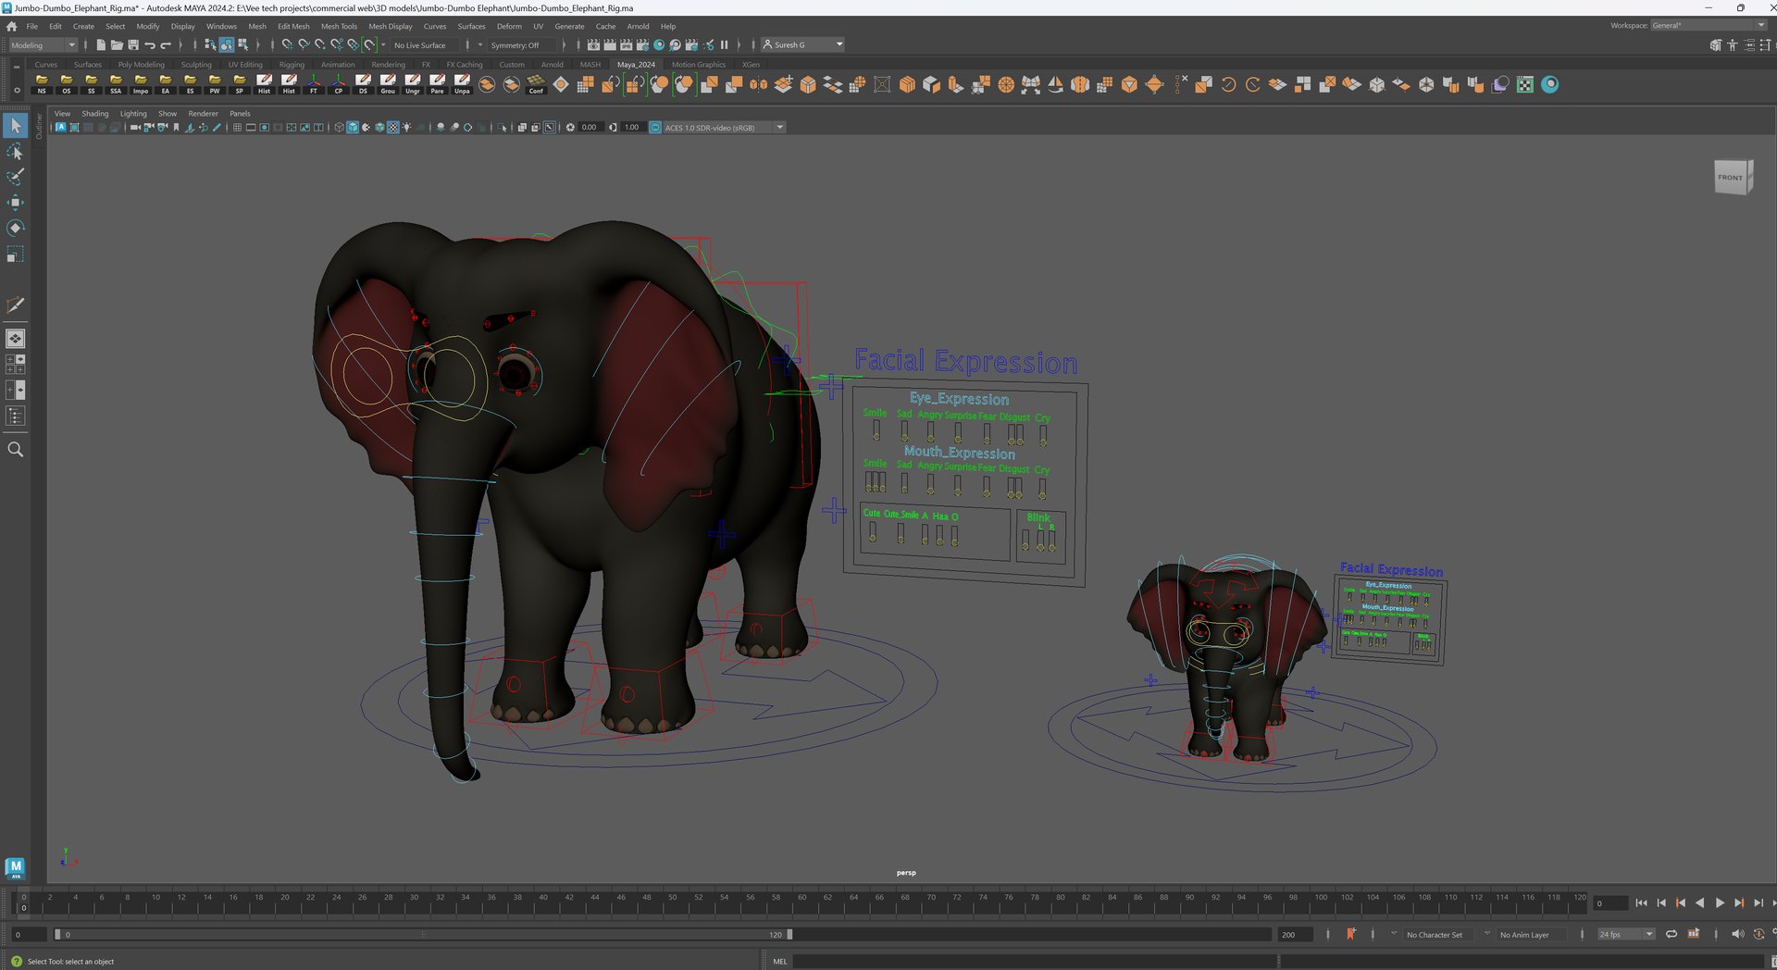Open search magnifier in left toolbox
1777x970 pixels.
15,450
